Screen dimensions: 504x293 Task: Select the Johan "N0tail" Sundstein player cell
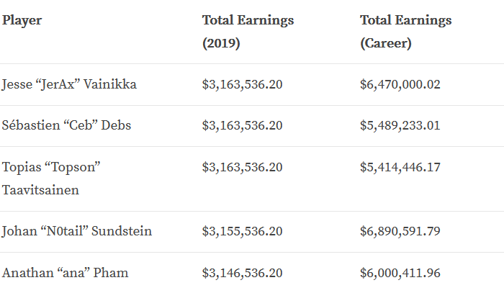coord(77,231)
